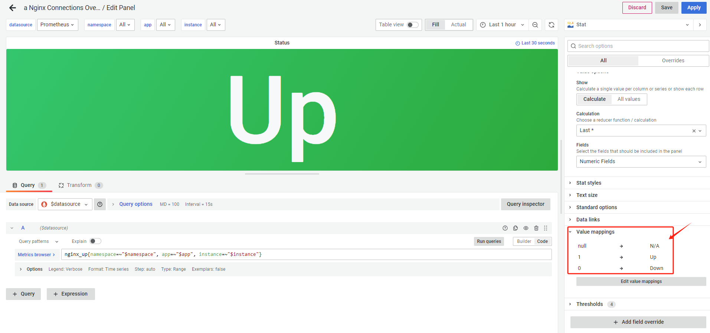
Task: Focus the Search options field
Action: [638, 46]
